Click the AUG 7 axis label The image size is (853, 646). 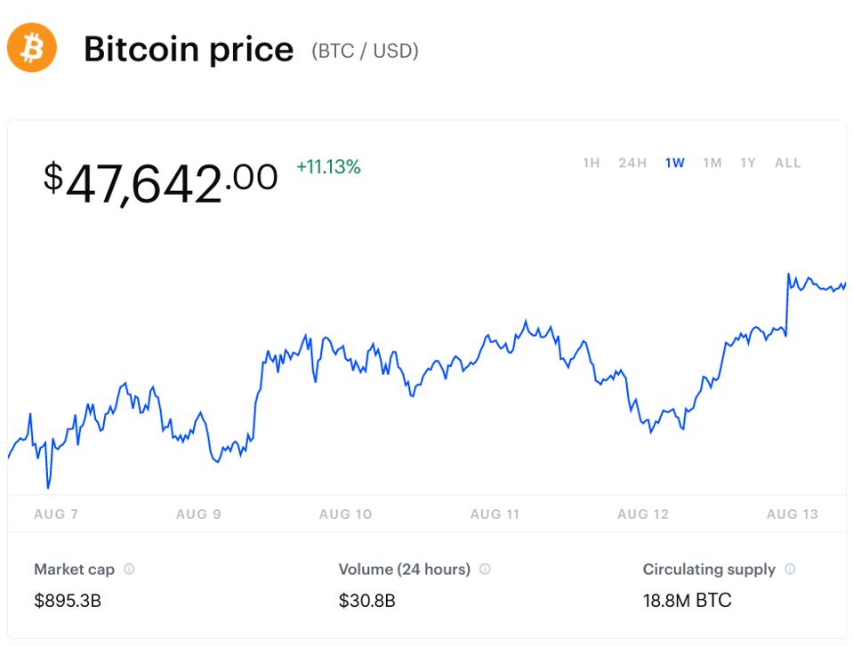56,514
